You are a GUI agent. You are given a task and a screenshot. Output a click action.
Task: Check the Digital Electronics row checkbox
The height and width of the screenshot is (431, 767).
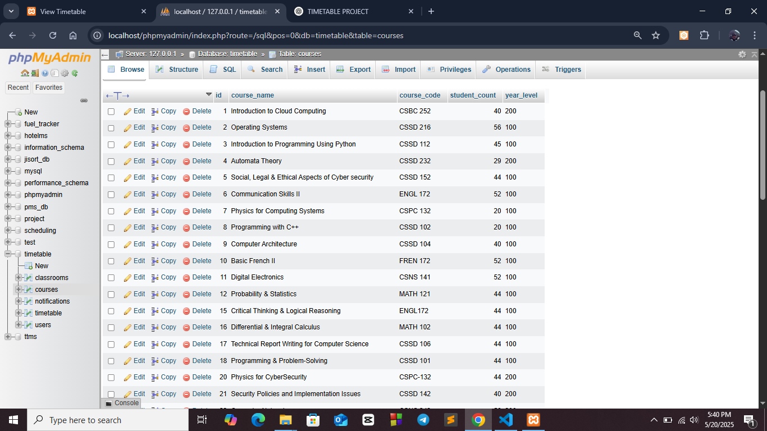click(111, 278)
